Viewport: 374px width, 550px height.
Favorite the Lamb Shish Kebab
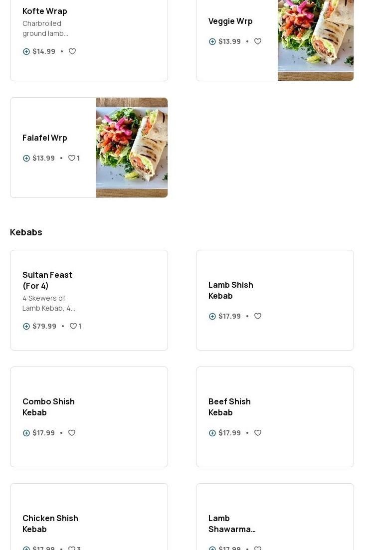pyautogui.click(x=258, y=316)
